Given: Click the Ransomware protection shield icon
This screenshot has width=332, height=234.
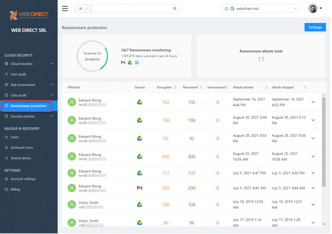Looking at the screenshot, I should [6, 106].
